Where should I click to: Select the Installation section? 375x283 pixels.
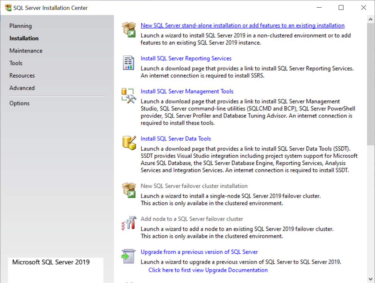[24, 38]
